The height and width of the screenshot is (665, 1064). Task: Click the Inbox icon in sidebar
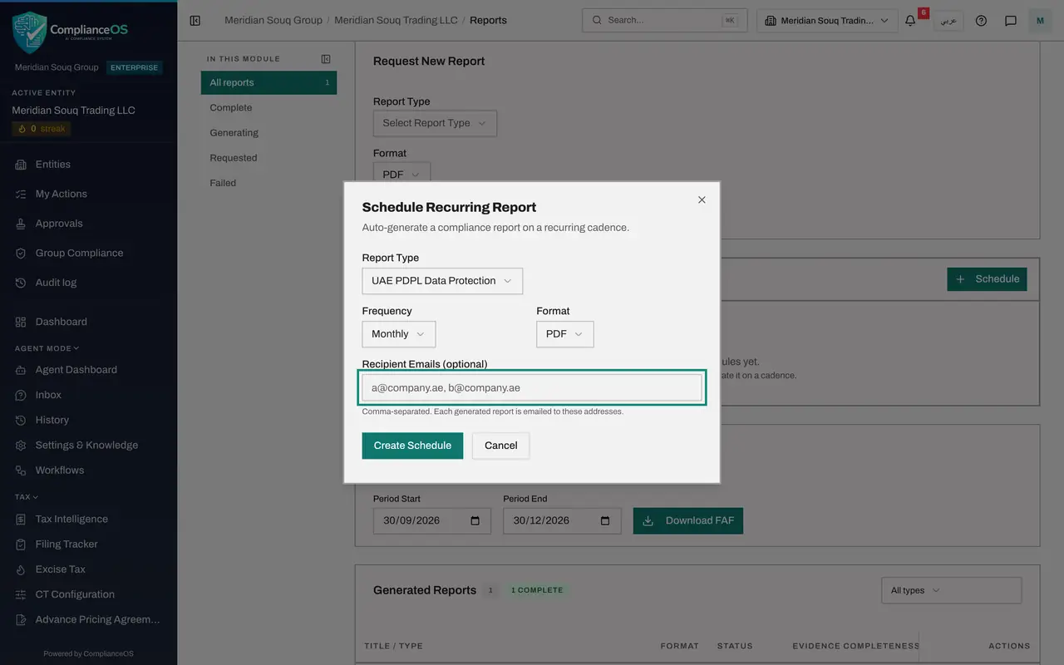click(x=21, y=395)
